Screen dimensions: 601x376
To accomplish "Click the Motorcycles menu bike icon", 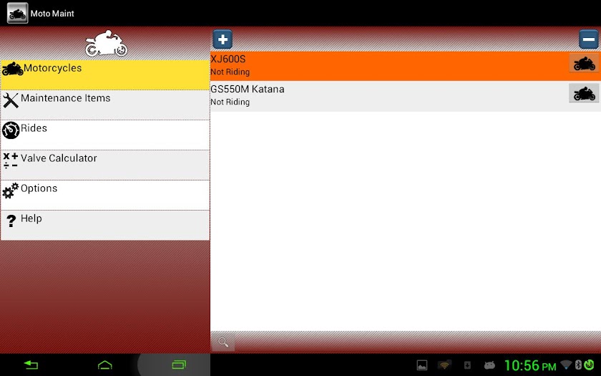I will click(x=12, y=69).
